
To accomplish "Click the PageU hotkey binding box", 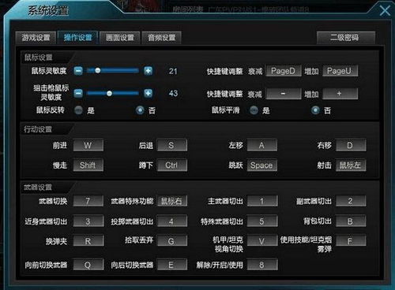I will pyautogui.click(x=340, y=71).
